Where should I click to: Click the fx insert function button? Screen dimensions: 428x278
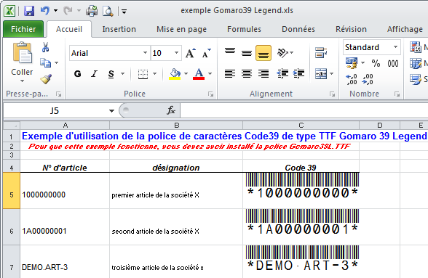tap(171, 110)
